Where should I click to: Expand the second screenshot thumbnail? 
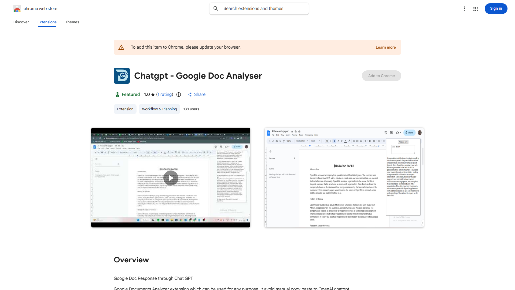[x=344, y=177]
